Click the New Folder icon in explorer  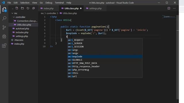[x=22, y=8]
